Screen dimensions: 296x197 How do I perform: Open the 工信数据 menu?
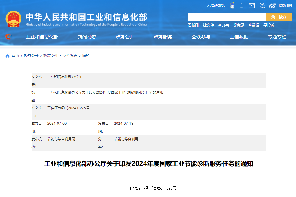click(239, 37)
